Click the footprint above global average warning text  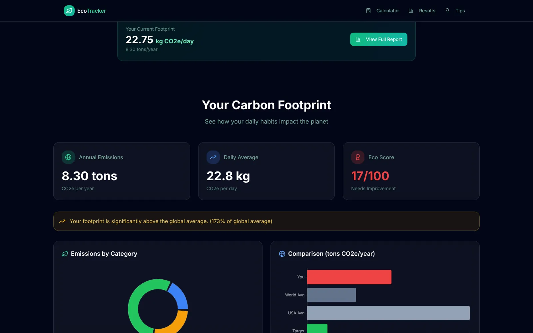[171, 221]
